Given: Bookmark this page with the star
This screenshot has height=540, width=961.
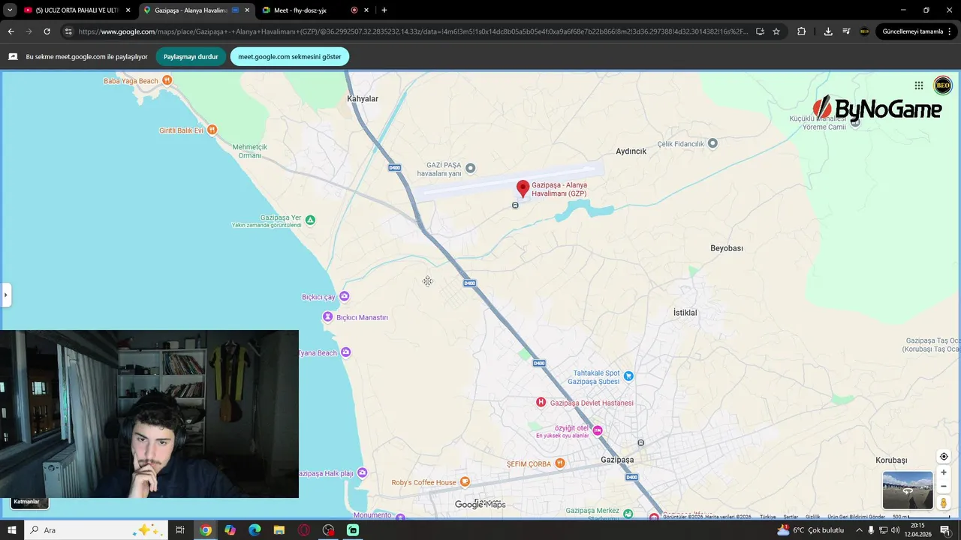Looking at the screenshot, I should coord(776,31).
